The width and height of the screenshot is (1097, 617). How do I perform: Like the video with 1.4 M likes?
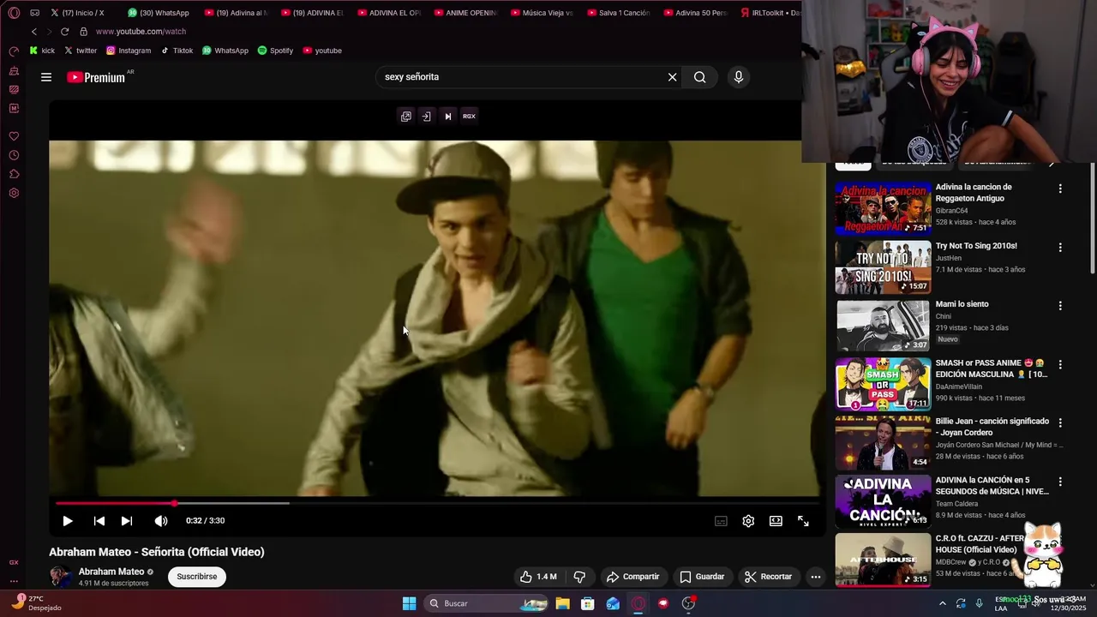click(x=538, y=577)
